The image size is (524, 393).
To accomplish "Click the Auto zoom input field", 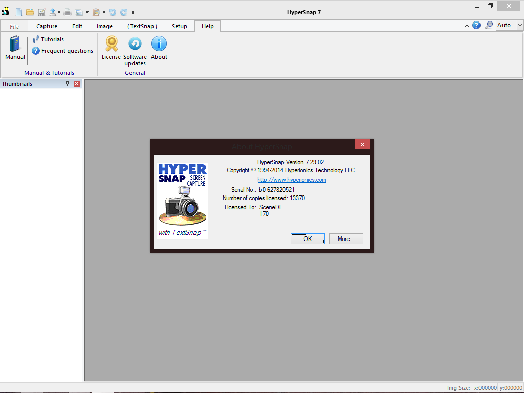I will pos(506,25).
